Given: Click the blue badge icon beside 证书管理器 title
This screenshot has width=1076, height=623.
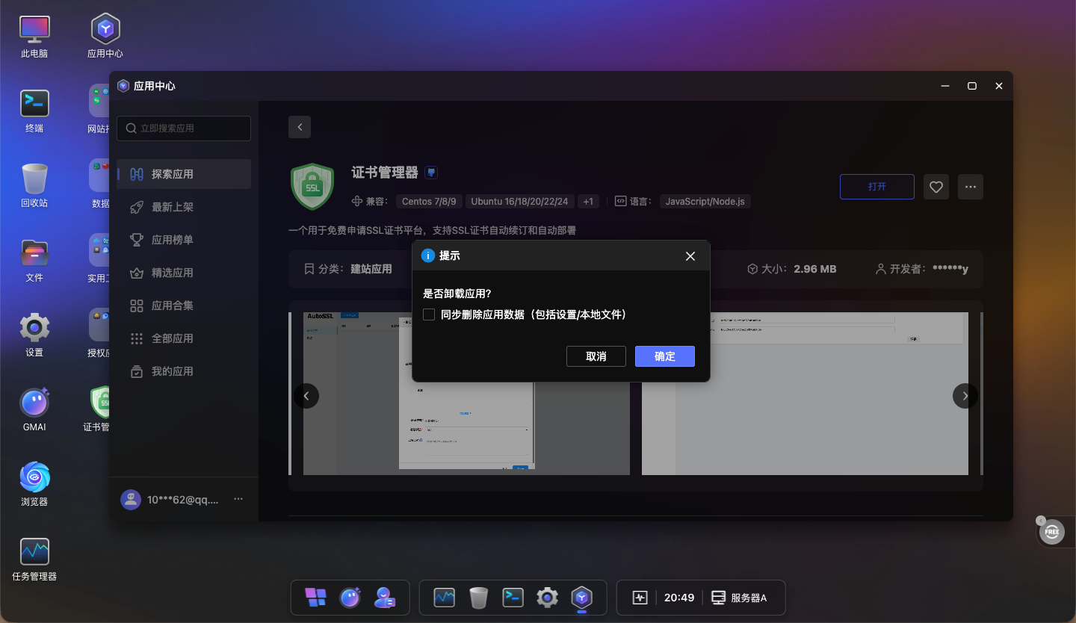Looking at the screenshot, I should coord(431,173).
